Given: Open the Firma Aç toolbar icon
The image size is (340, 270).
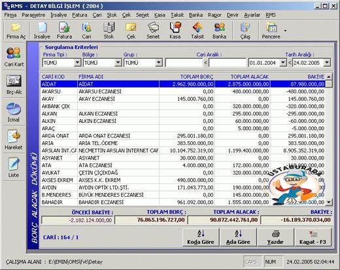Looking at the screenshot, I should (16, 31).
